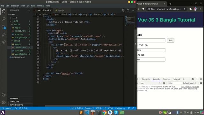Open console settings gear icon
The image size is (204, 115).
pos(201,83)
